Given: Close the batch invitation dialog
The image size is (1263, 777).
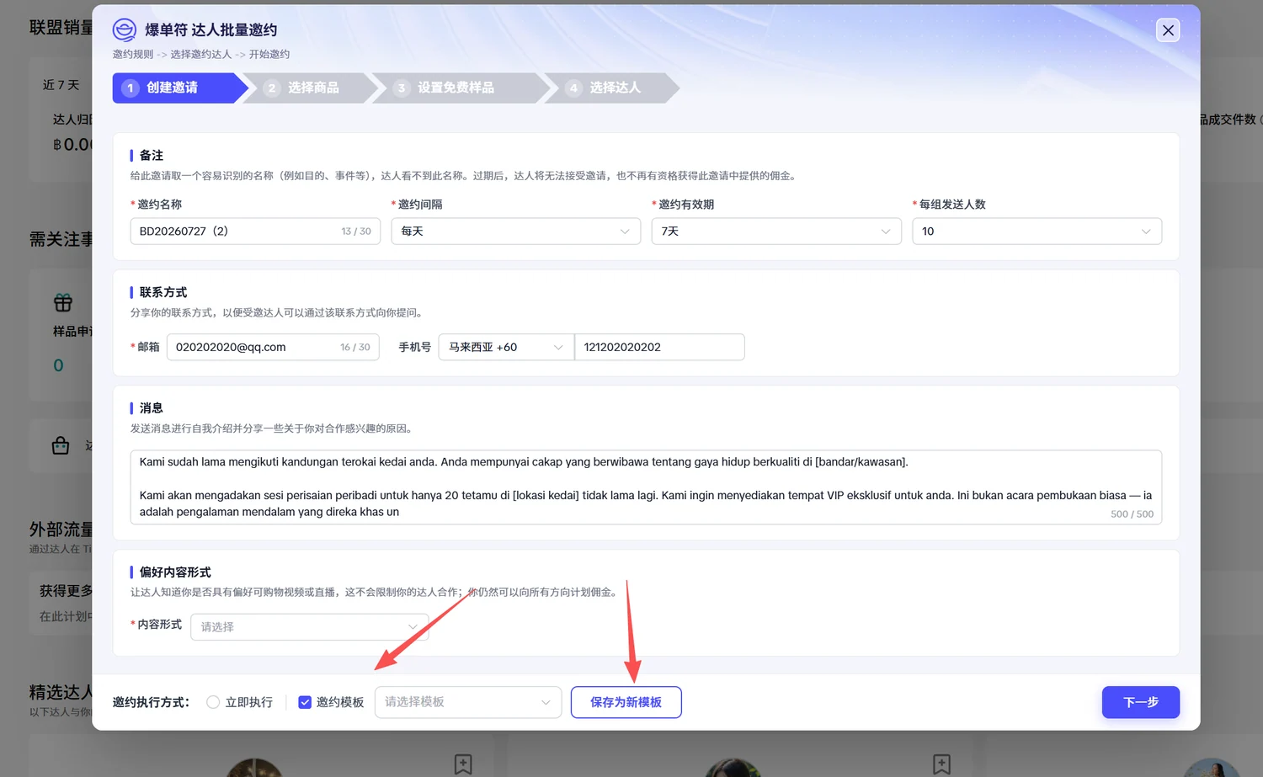Looking at the screenshot, I should tap(1168, 30).
